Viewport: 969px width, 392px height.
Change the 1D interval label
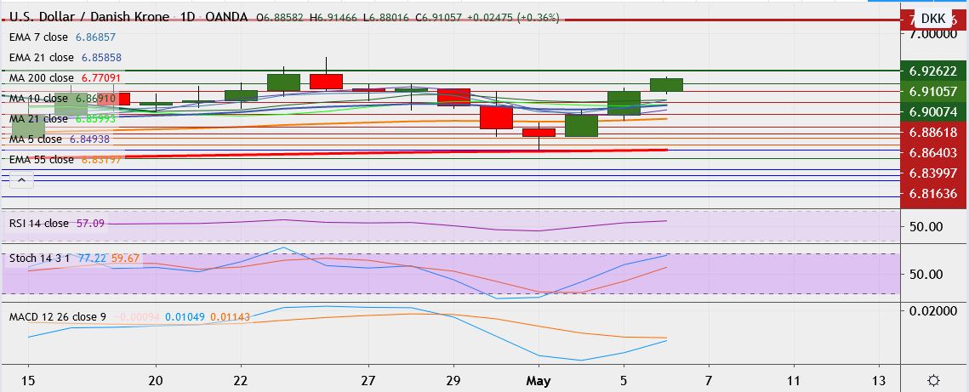click(189, 18)
